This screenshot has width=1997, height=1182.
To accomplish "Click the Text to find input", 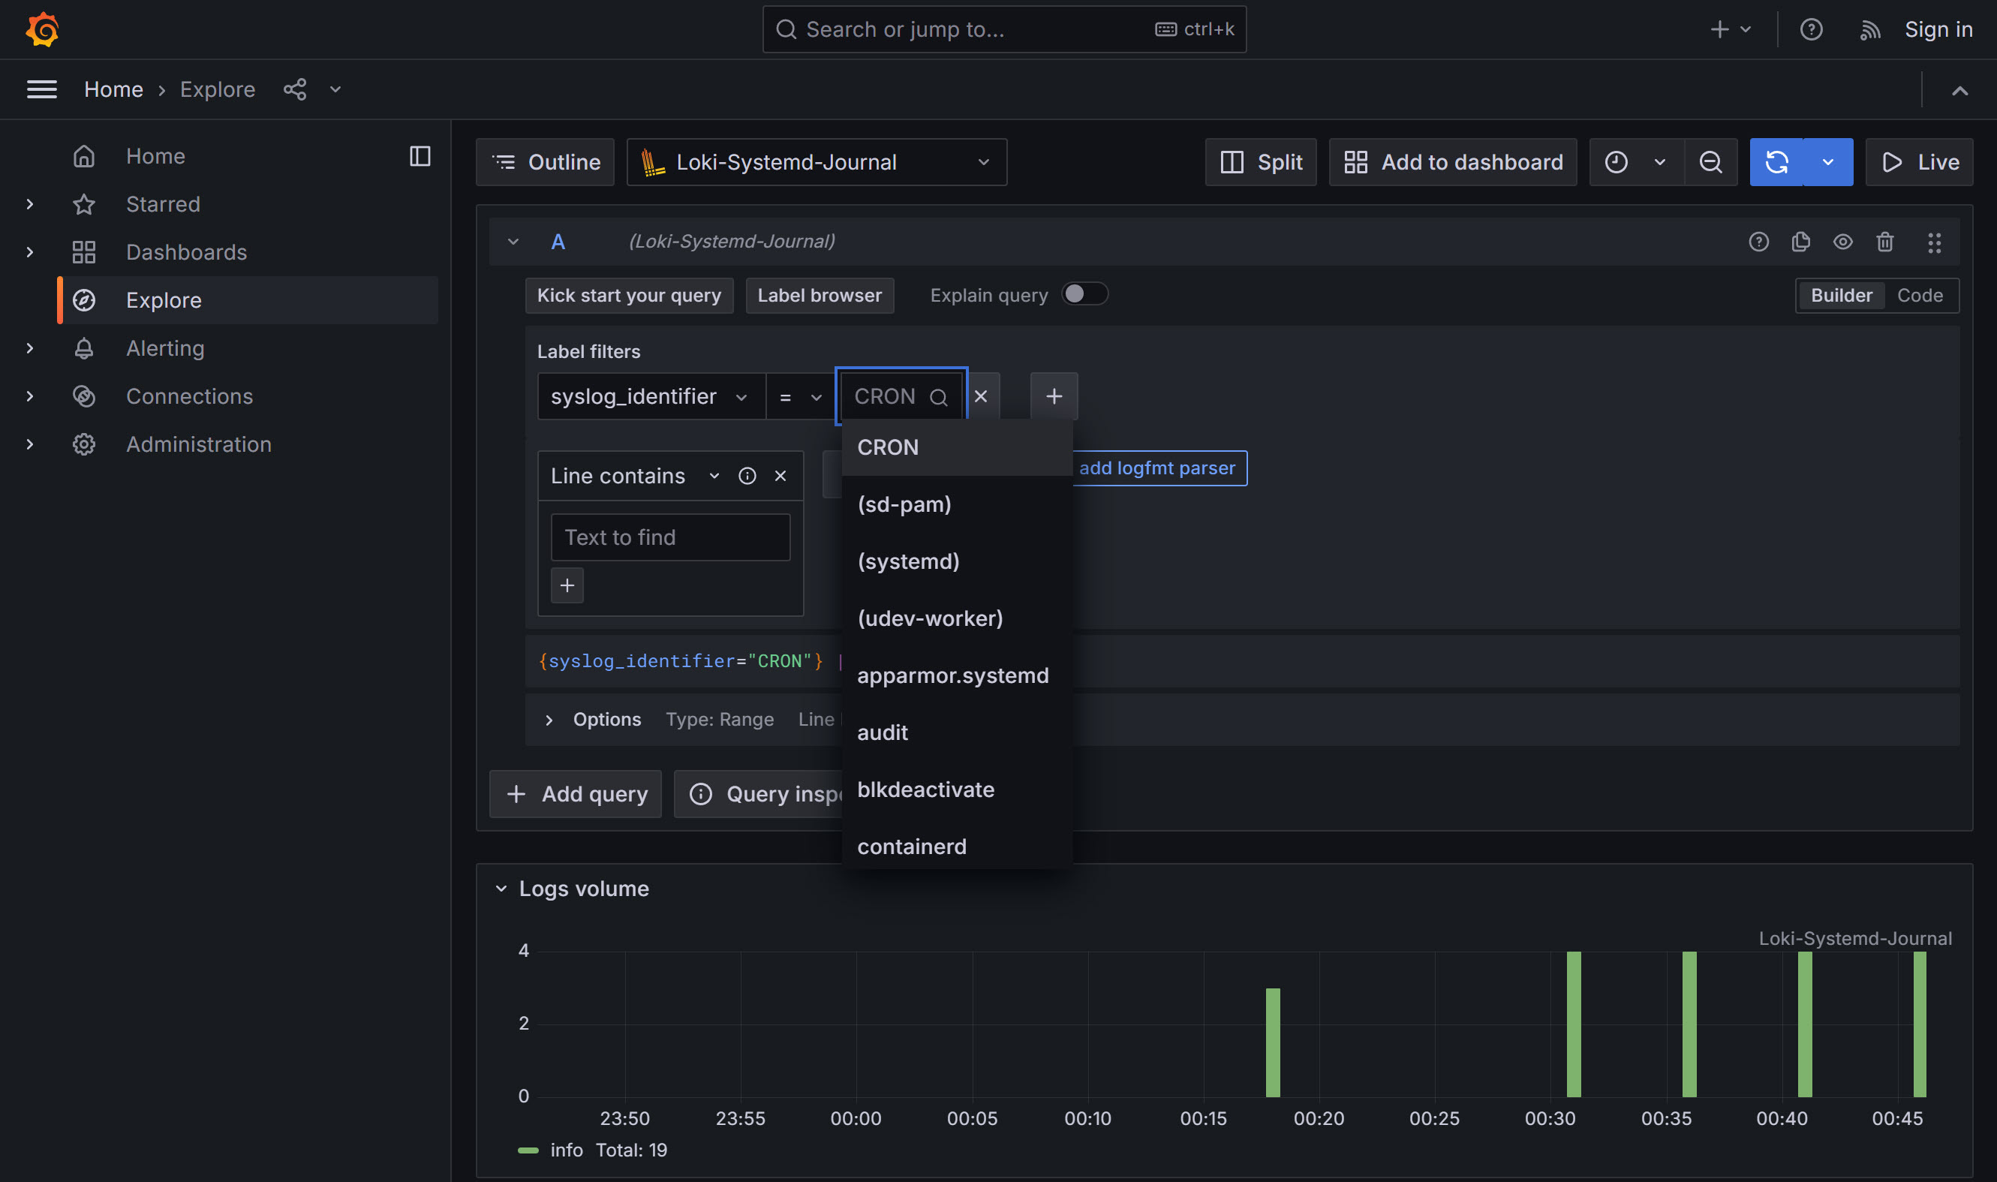I will point(670,537).
